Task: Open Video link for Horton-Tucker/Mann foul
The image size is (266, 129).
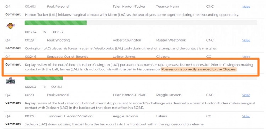Action: (x=246, y=7)
